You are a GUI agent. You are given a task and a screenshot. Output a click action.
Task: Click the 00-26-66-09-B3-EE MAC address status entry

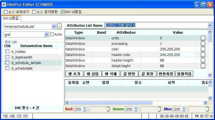[174, 116]
